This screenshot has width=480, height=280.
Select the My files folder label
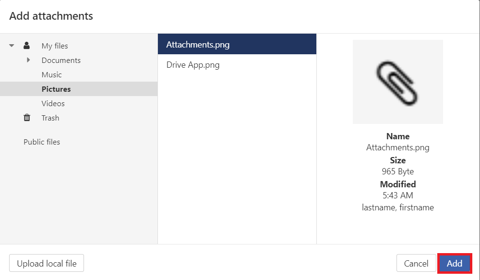pos(55,46)
